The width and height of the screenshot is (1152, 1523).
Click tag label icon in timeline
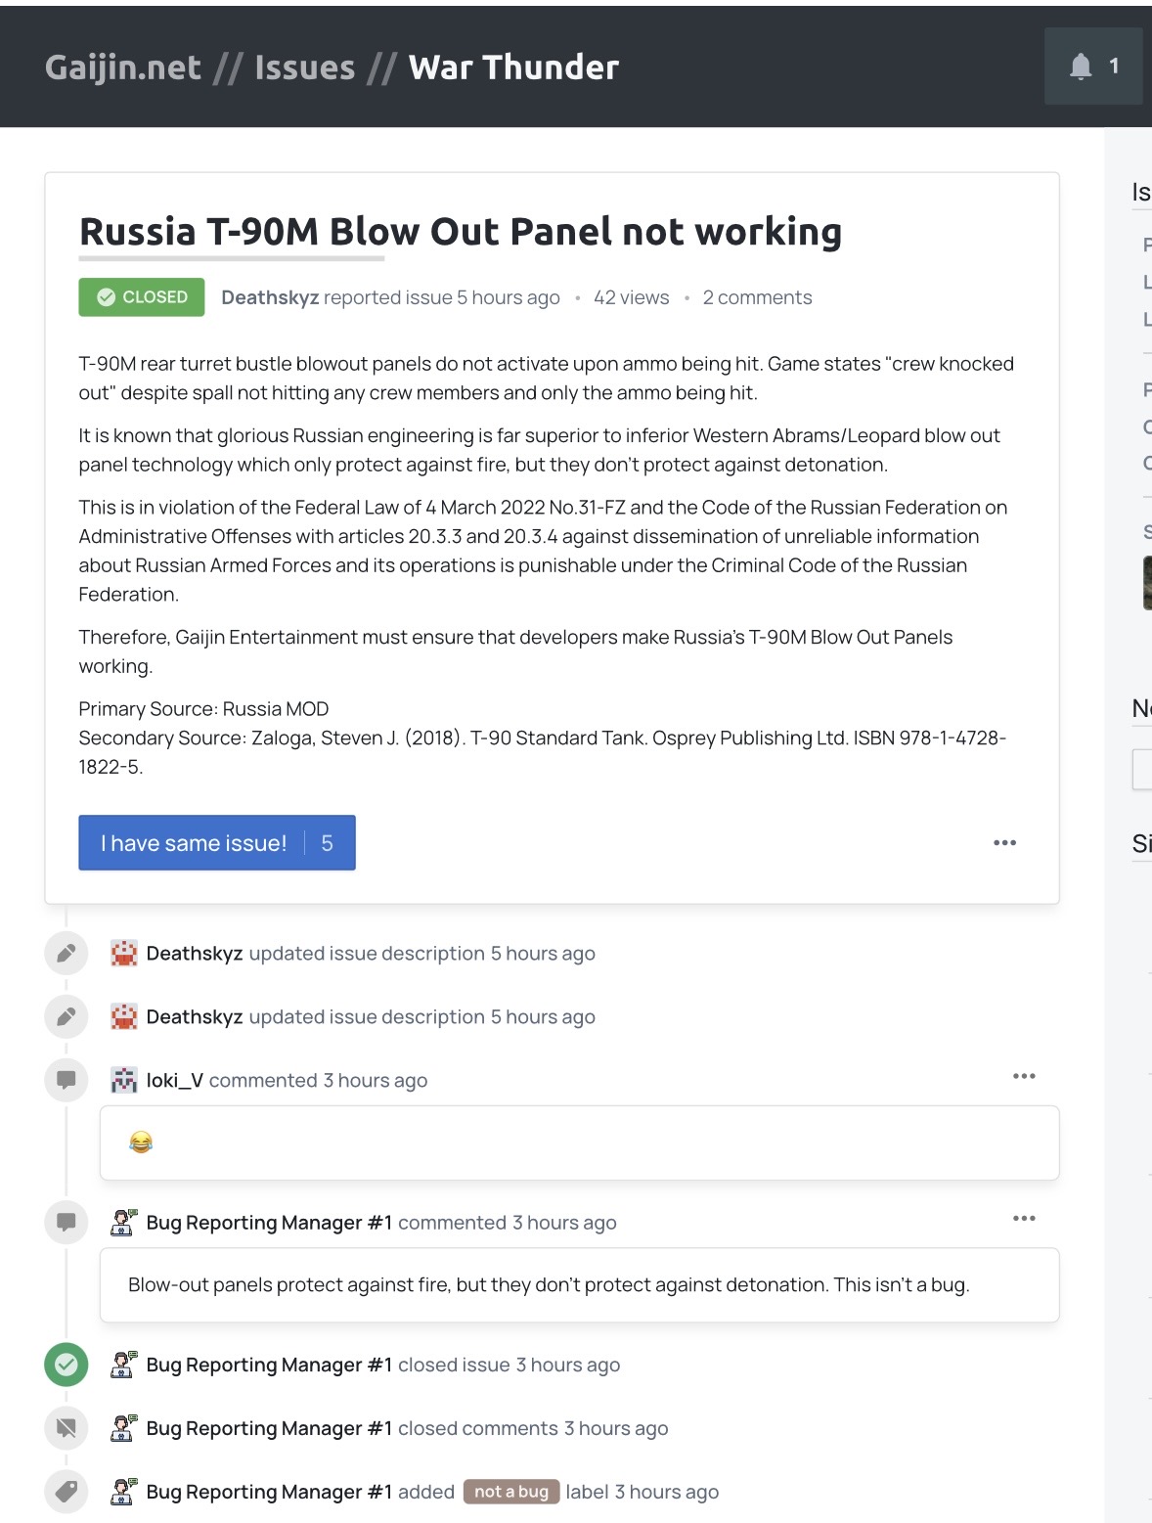click(66, 1492)
